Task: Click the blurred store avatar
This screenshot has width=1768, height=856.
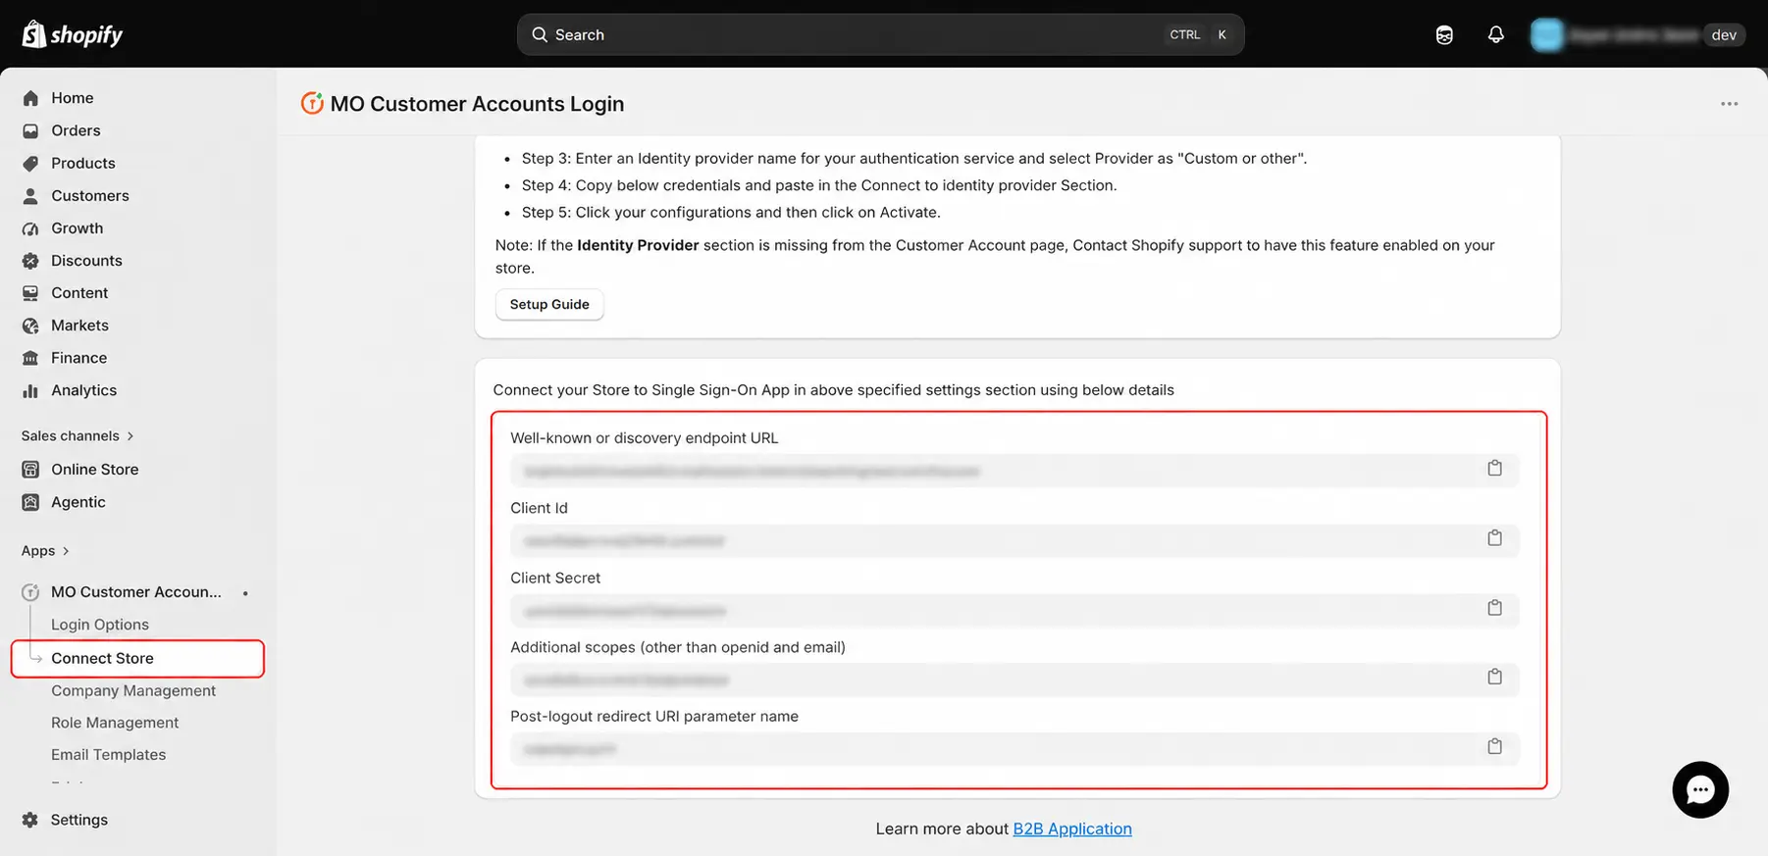Action: (x=1546, y=34)
